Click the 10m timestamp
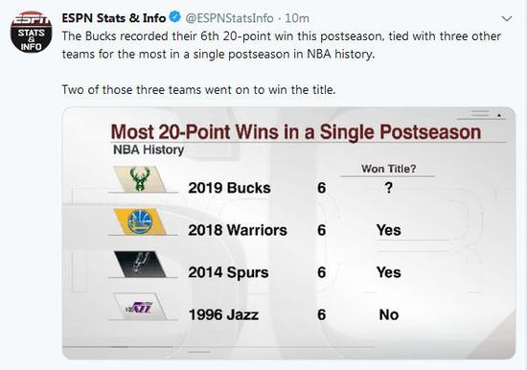The width and height of the screenshot is (527, 370). (297, 18)
